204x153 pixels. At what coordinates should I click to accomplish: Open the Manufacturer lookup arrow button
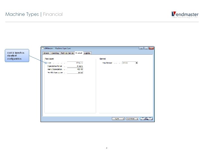click(137, 63)
